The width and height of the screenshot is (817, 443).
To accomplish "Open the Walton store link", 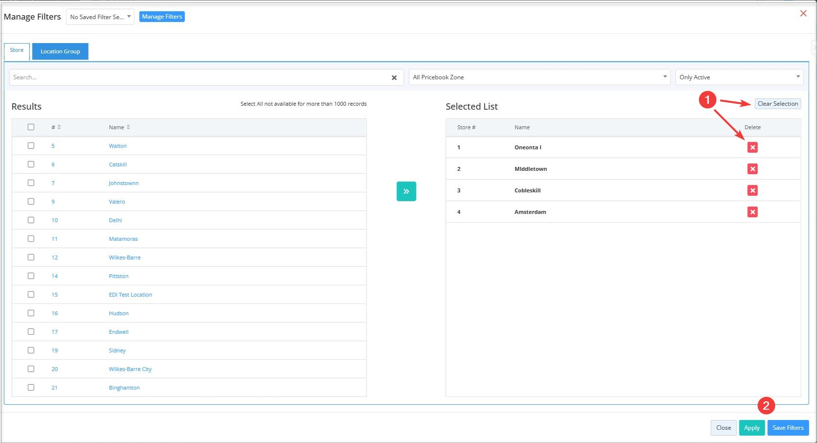I will [118, 146].
